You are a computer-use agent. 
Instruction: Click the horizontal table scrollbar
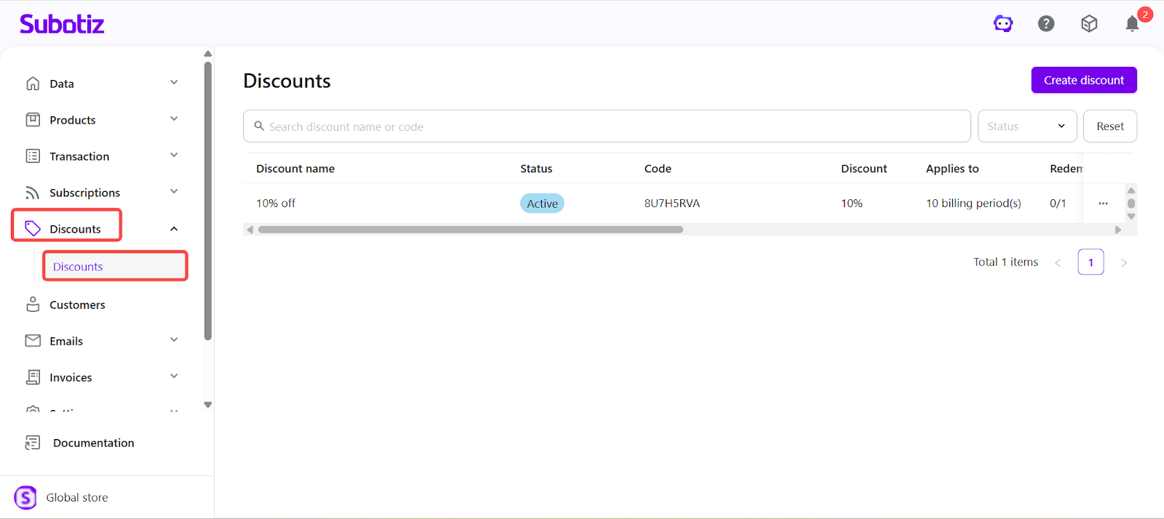[470, 230]
